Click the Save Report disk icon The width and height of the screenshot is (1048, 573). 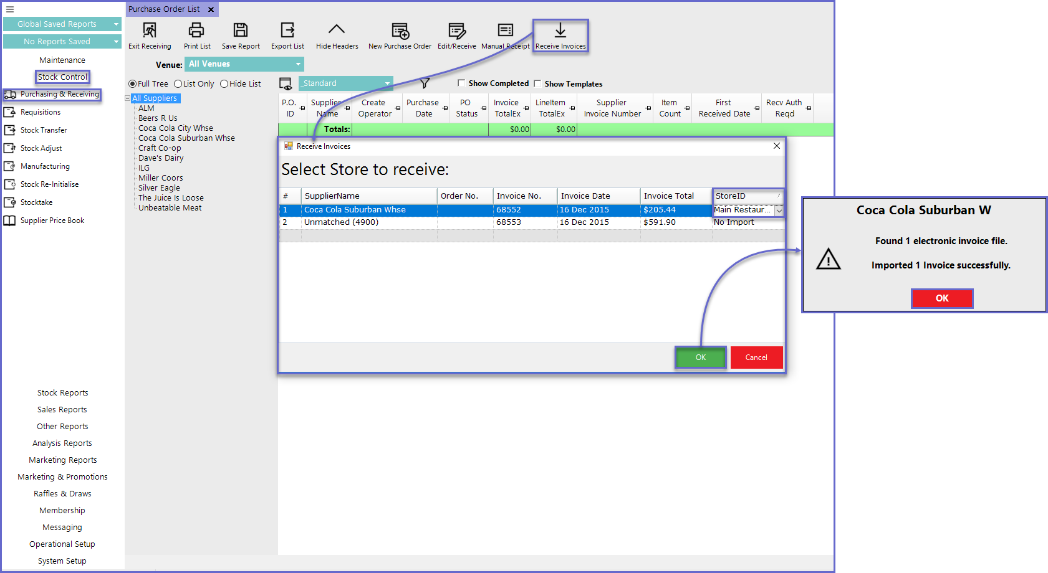[x=241, y=31]
